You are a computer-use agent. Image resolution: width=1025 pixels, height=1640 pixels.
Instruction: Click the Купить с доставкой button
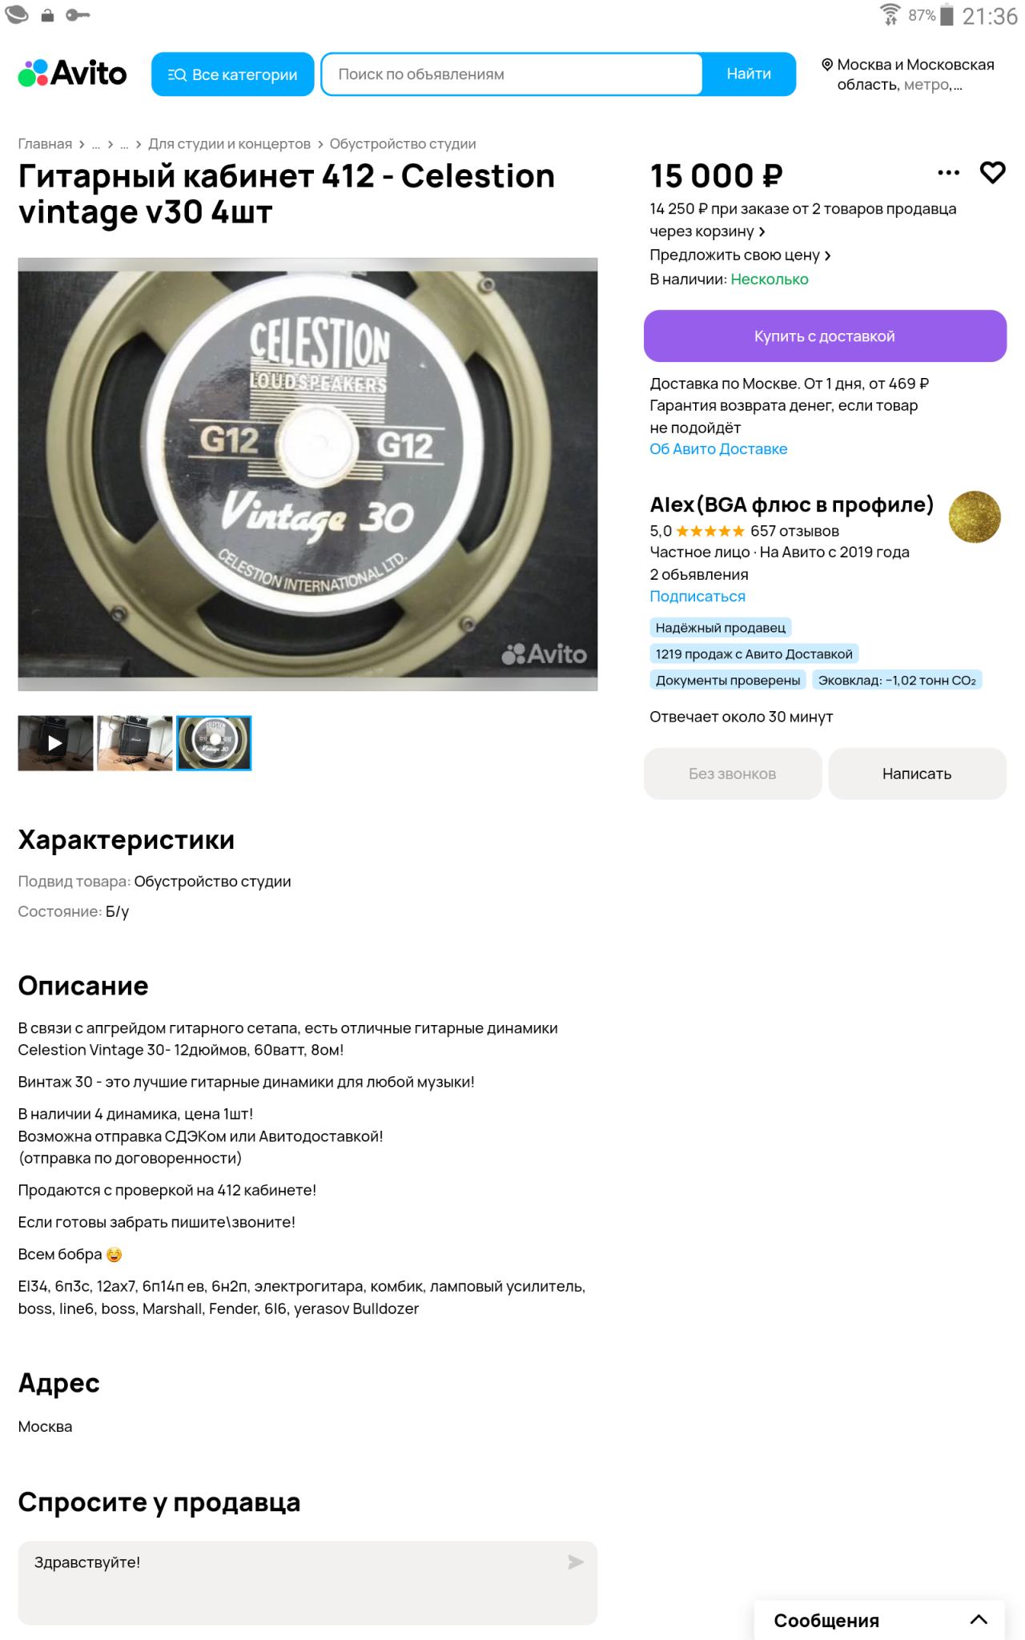825,336
